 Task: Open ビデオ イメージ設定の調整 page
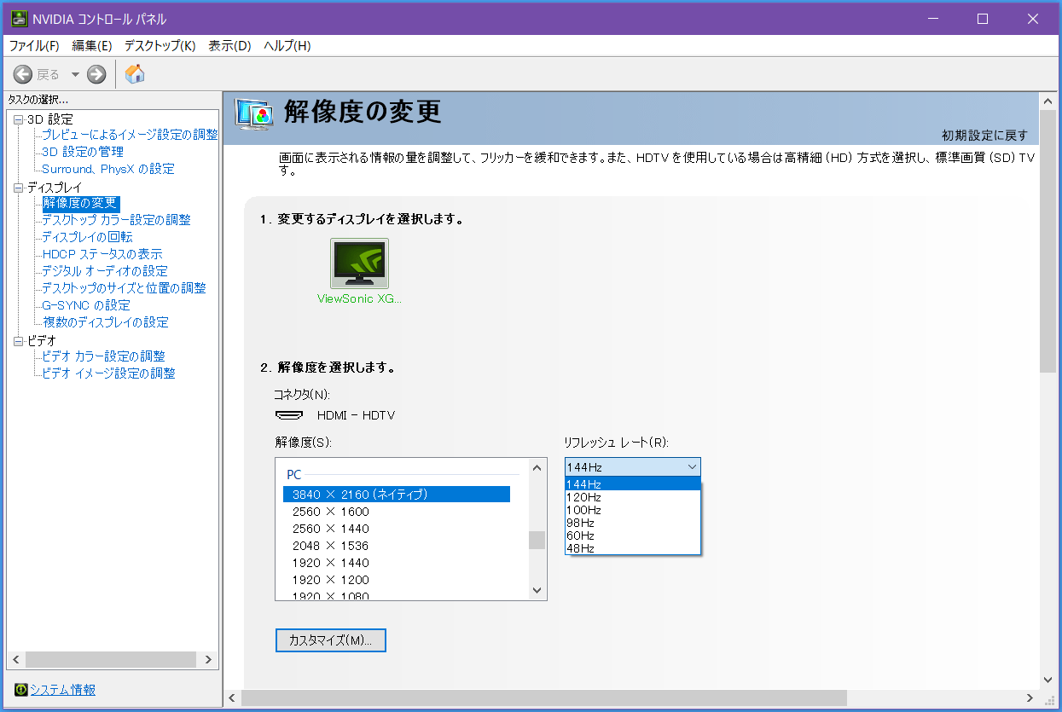tap(109, 373)
